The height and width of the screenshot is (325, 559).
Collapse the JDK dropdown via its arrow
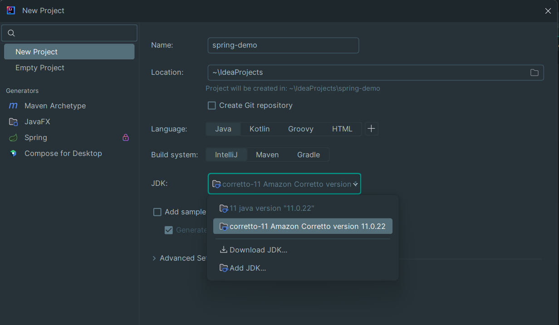point(356,184)
